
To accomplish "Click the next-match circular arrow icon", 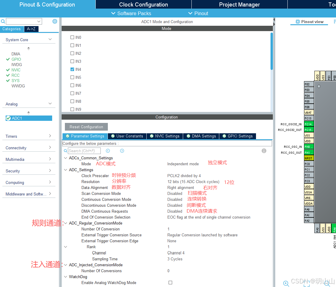I will pyautogui.click(x=122, y=151).
